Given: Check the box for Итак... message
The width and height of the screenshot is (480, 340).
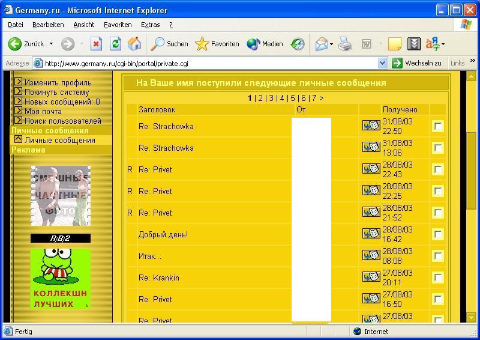Looking at the screenshot, I should click(x=438, y=257).
